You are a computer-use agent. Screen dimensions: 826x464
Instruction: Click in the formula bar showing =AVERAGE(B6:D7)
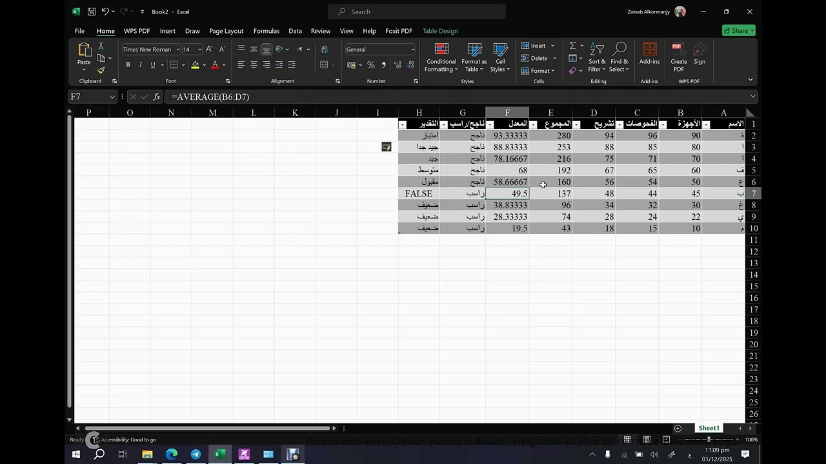pyautogui.click(x=461, y=97)
